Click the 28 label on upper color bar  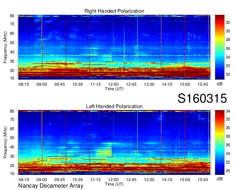[228, 40]
